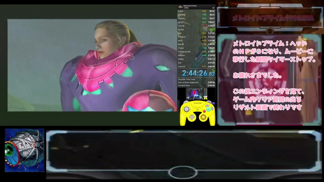Image resolution: width=324 pixels, height=182 pixels.
Task: Click the Metroid Prime 100% category title
Action: tap(190, 7)
